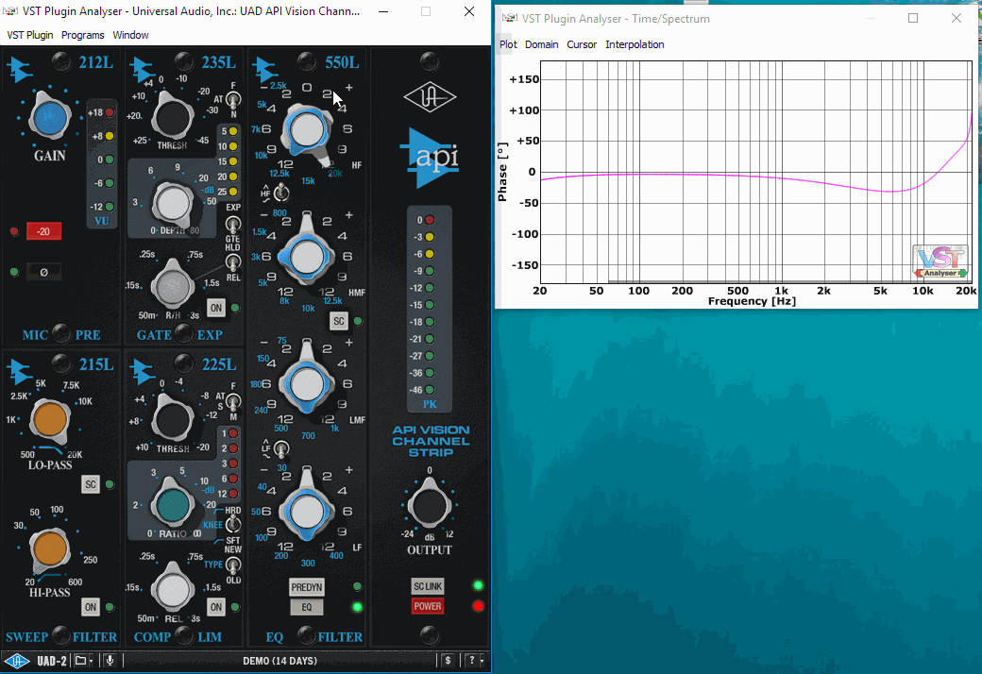Viewport: 982px width, 674px height.
Task: Toggle the gate ON button
Action: (x=216, y=308)
